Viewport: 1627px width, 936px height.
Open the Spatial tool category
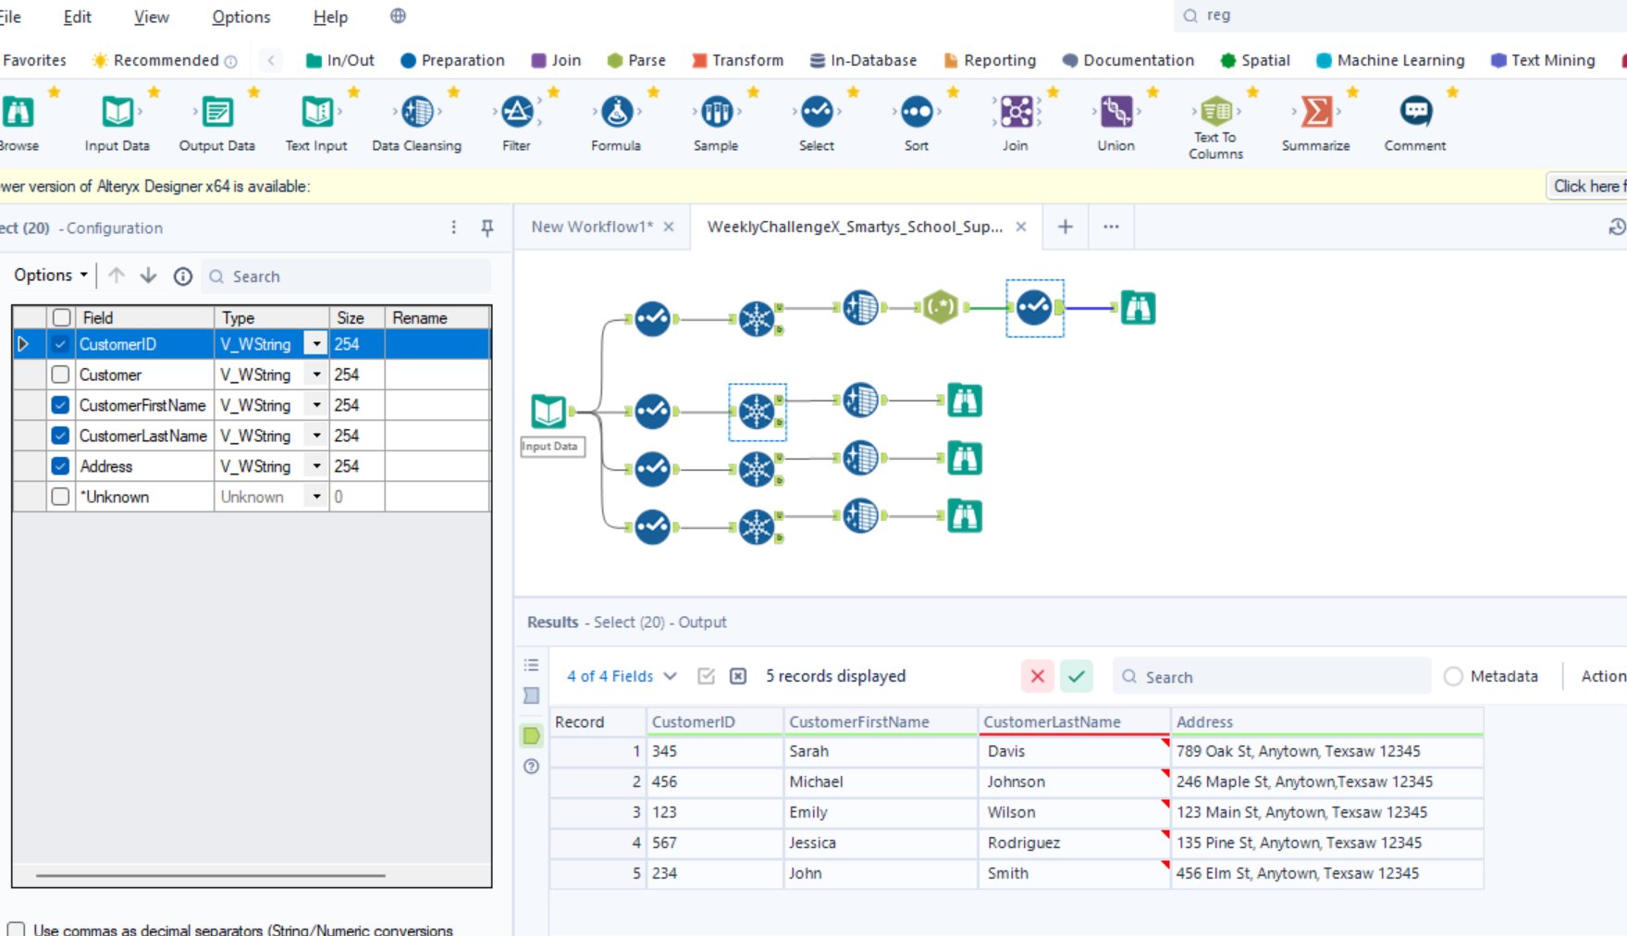[x=1254, y=60]
